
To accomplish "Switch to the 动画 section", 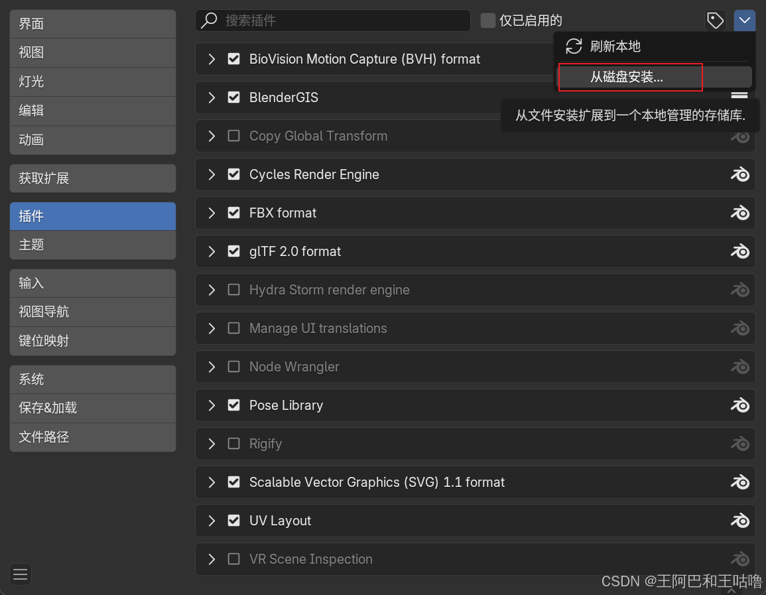I will [x=93, y=140].
